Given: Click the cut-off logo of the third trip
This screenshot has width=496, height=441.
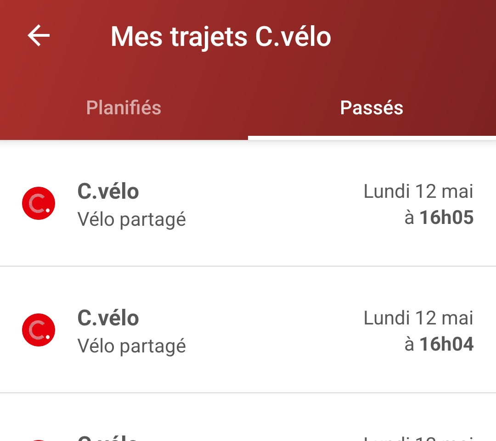Looking at the screenshot, I should (x=39, y=439).
